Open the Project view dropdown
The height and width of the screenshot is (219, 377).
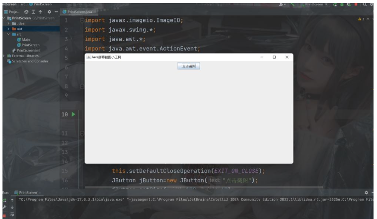tap(11, 12)
